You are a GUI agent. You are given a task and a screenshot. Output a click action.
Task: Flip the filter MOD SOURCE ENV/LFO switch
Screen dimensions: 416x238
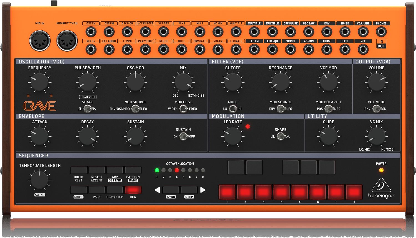[x=281, y=109]
